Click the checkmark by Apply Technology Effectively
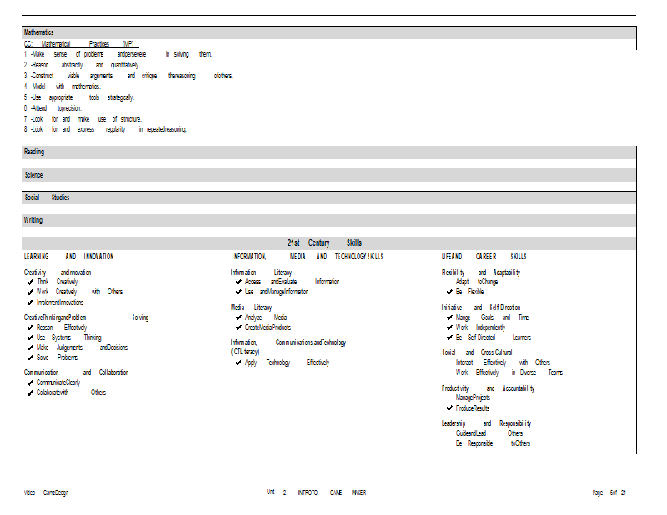667x515 pixels. [x=238, y=362]
